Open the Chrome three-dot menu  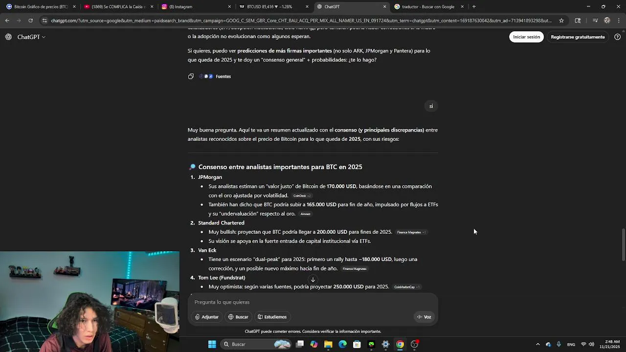[619, 21]
